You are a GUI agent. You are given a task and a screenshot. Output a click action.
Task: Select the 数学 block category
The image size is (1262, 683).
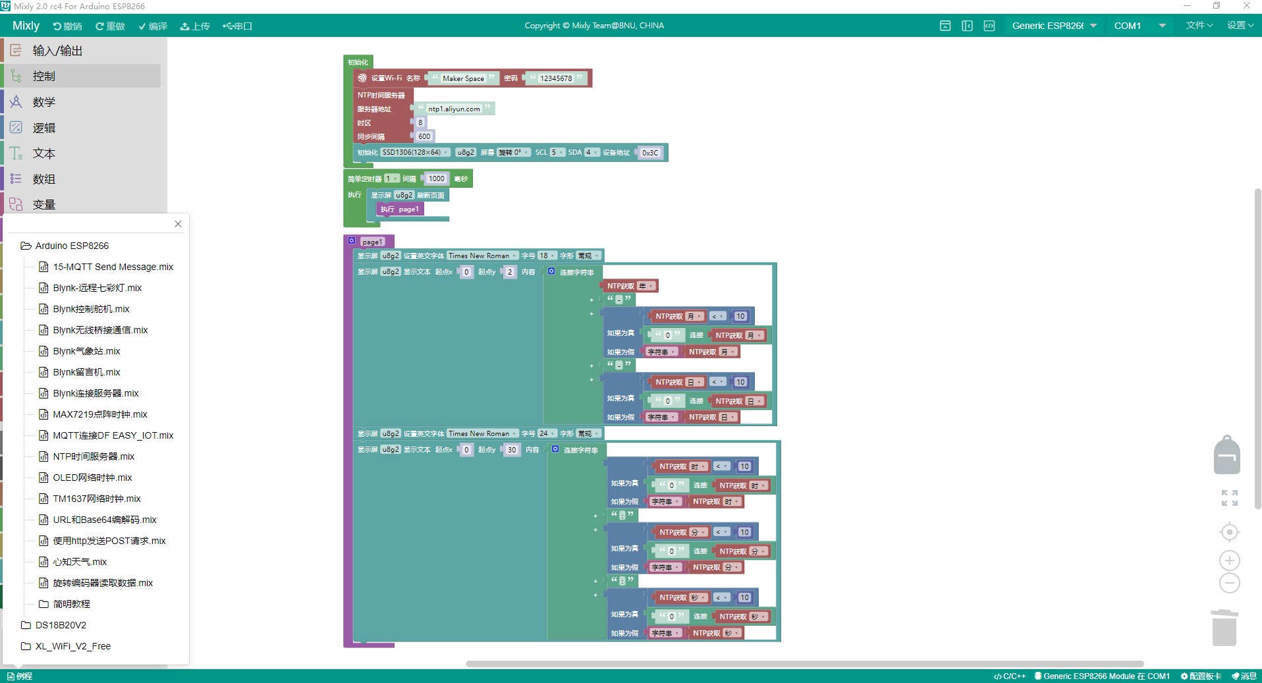(82, 102)
